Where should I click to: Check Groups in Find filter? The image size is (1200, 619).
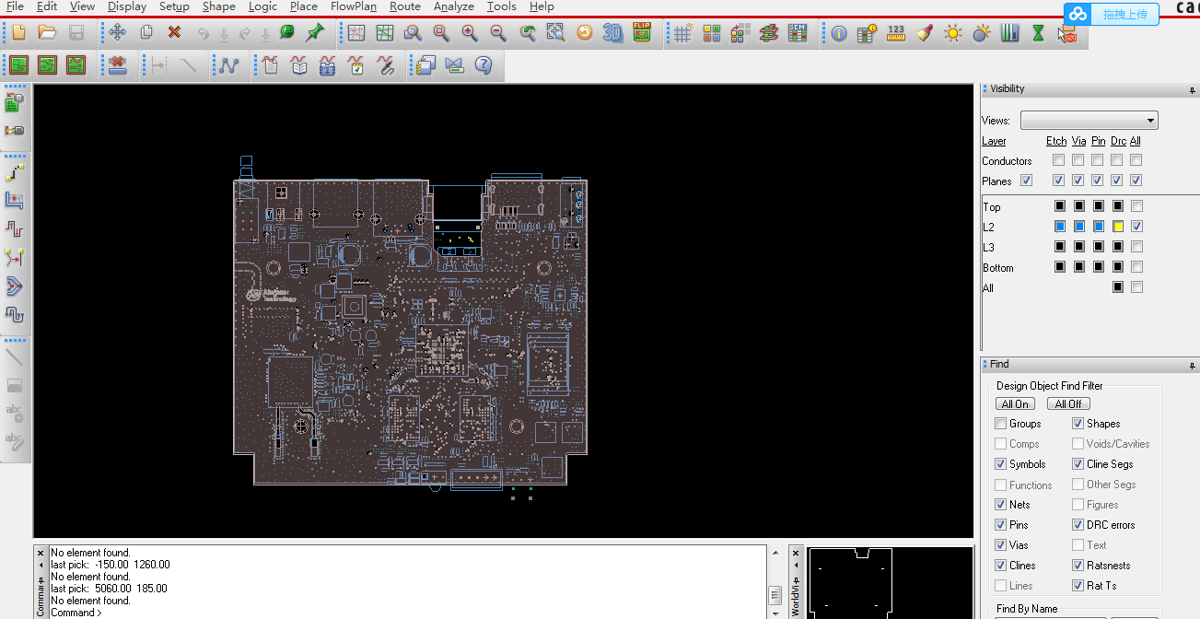tap(1000, 424)
